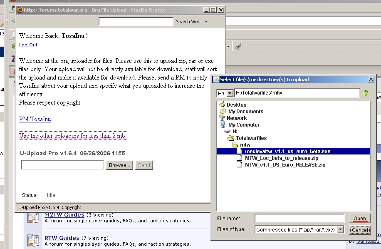
Task: Click the forum icon beside M2TW Guides
Action: [33, 217]
